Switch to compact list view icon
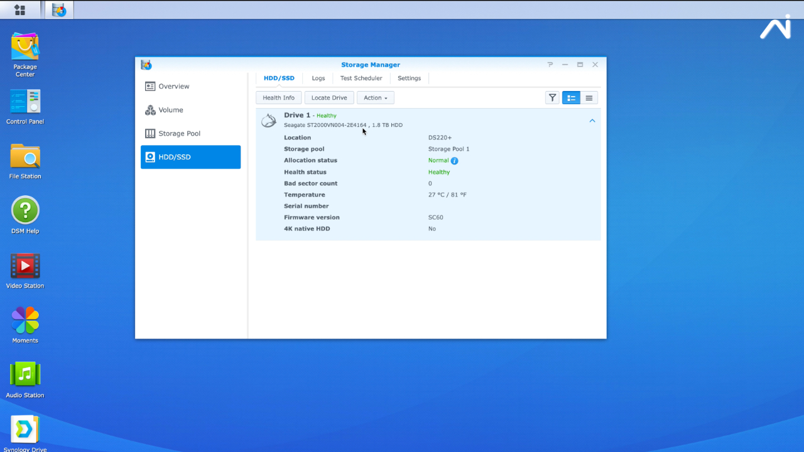804x452 pixels. coord(589,97)
